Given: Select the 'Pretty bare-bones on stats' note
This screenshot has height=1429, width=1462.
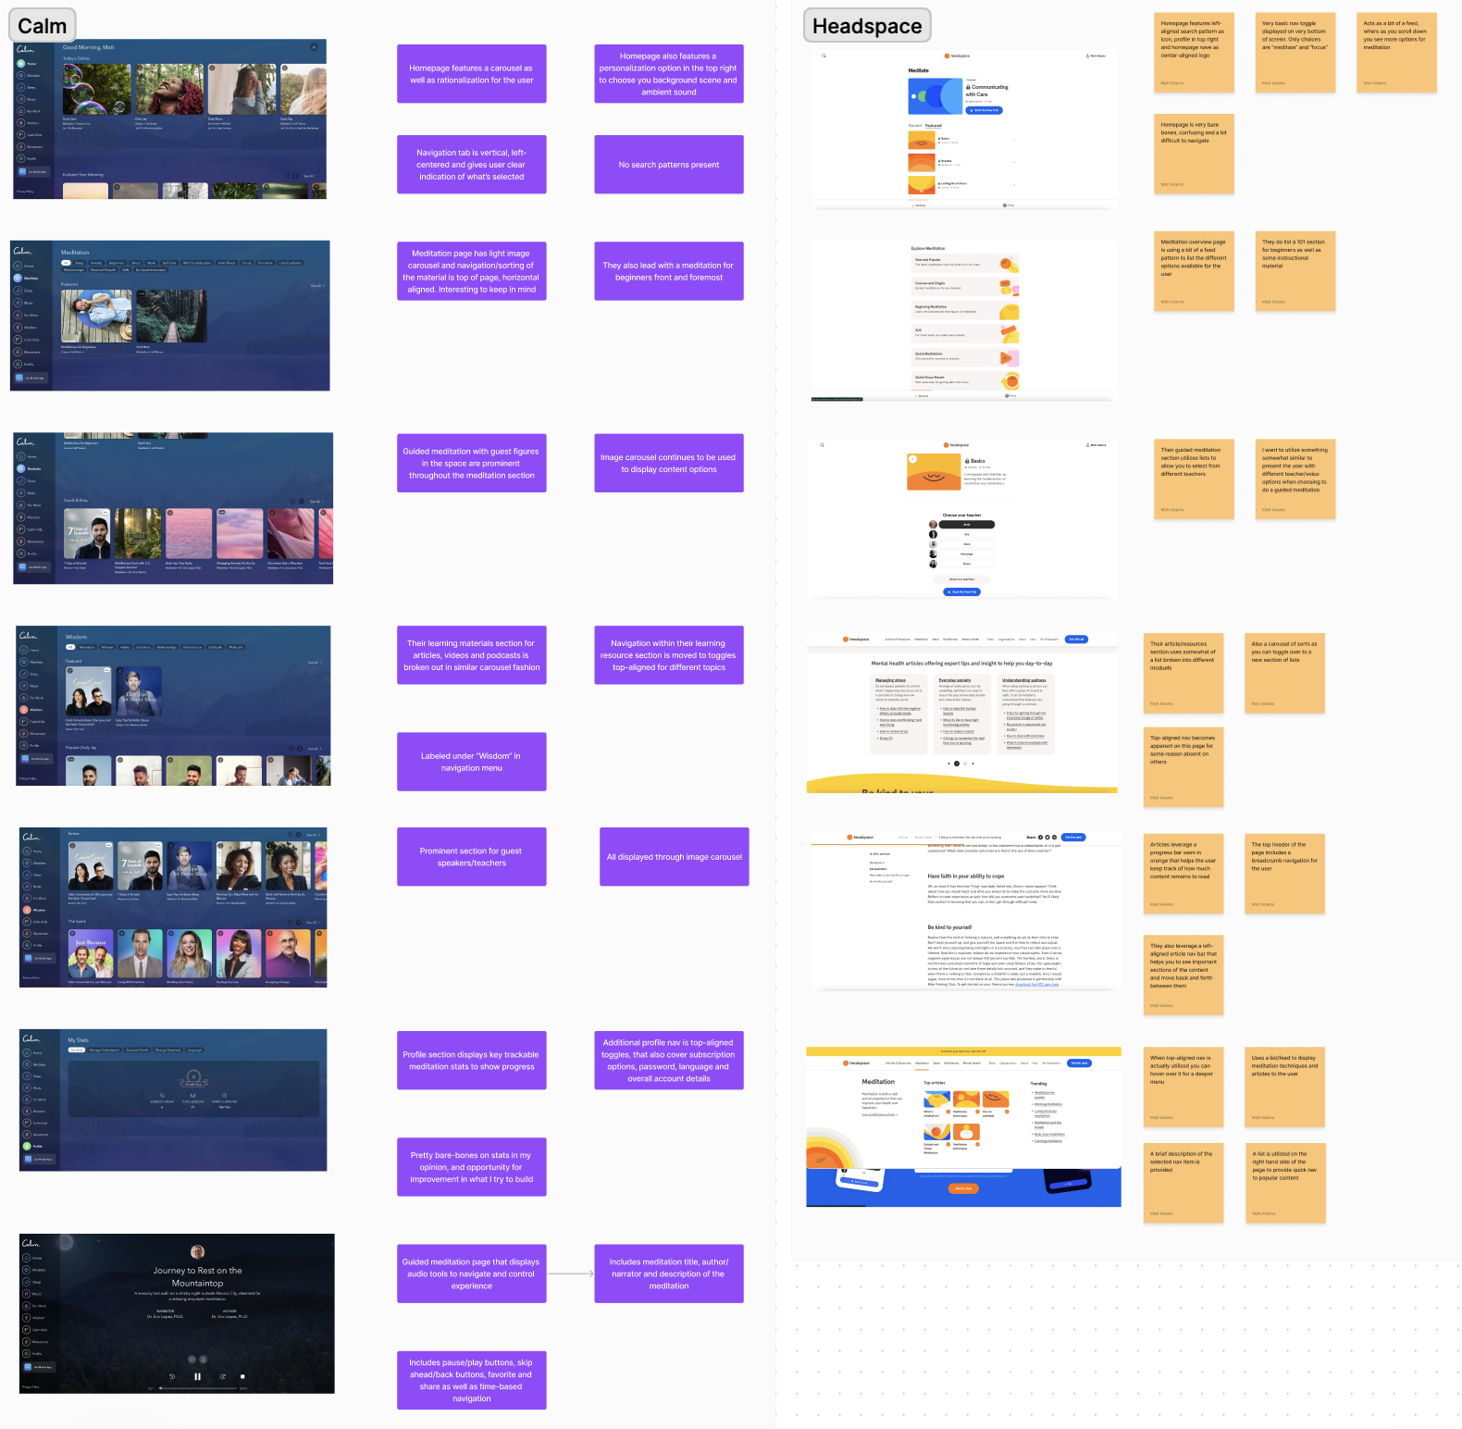Looking at the screenshot, I should 472,1167.
